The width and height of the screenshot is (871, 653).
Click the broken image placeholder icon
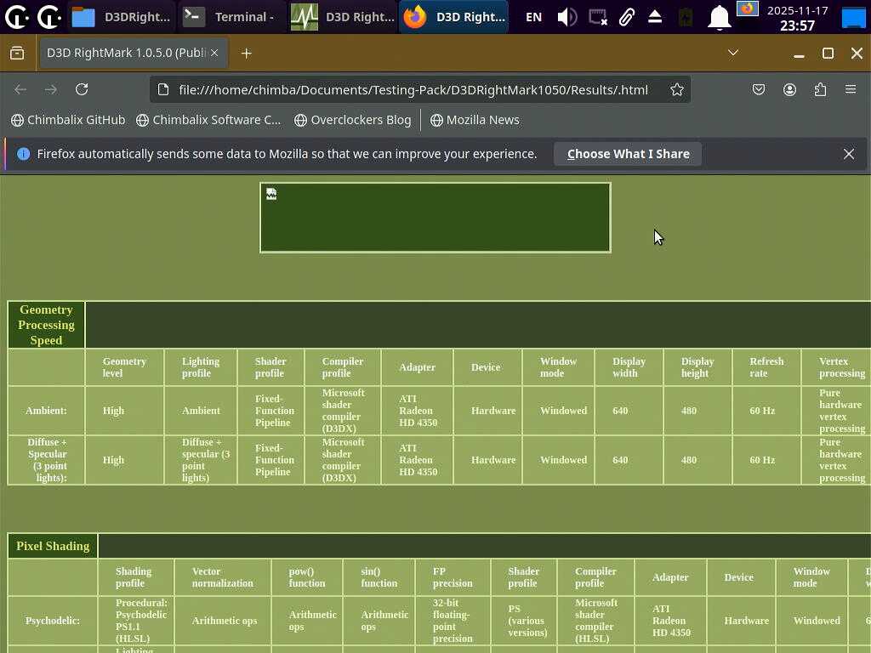coord(271,194)
